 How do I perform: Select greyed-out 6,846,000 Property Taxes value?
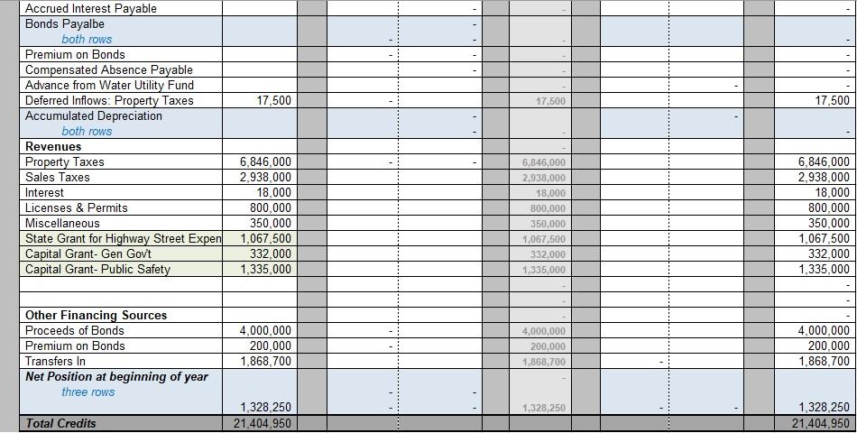pyautogui.click(x=544, y=162)
